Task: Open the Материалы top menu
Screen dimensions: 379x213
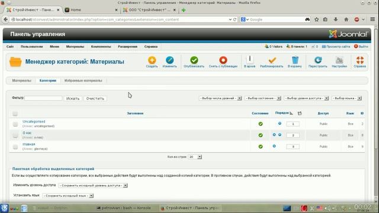Action: (x=75, y=46)
